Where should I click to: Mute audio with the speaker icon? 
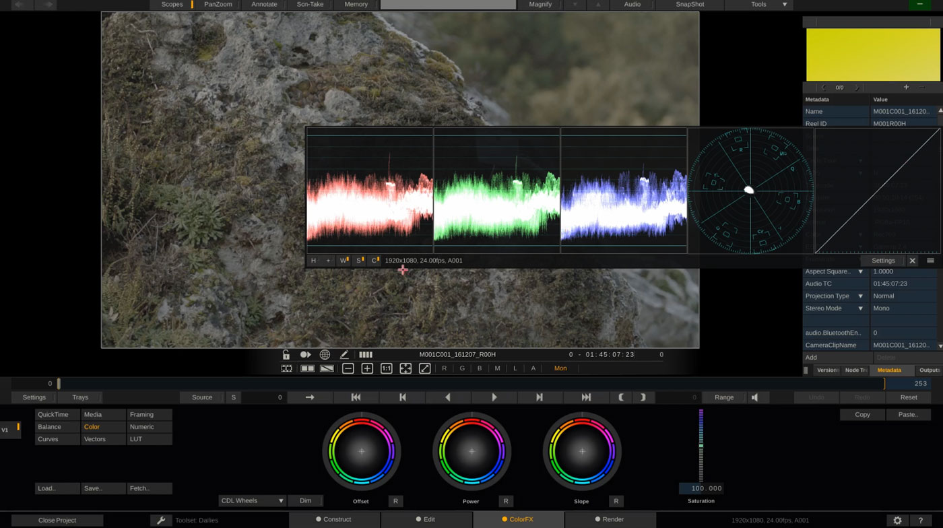755,397
